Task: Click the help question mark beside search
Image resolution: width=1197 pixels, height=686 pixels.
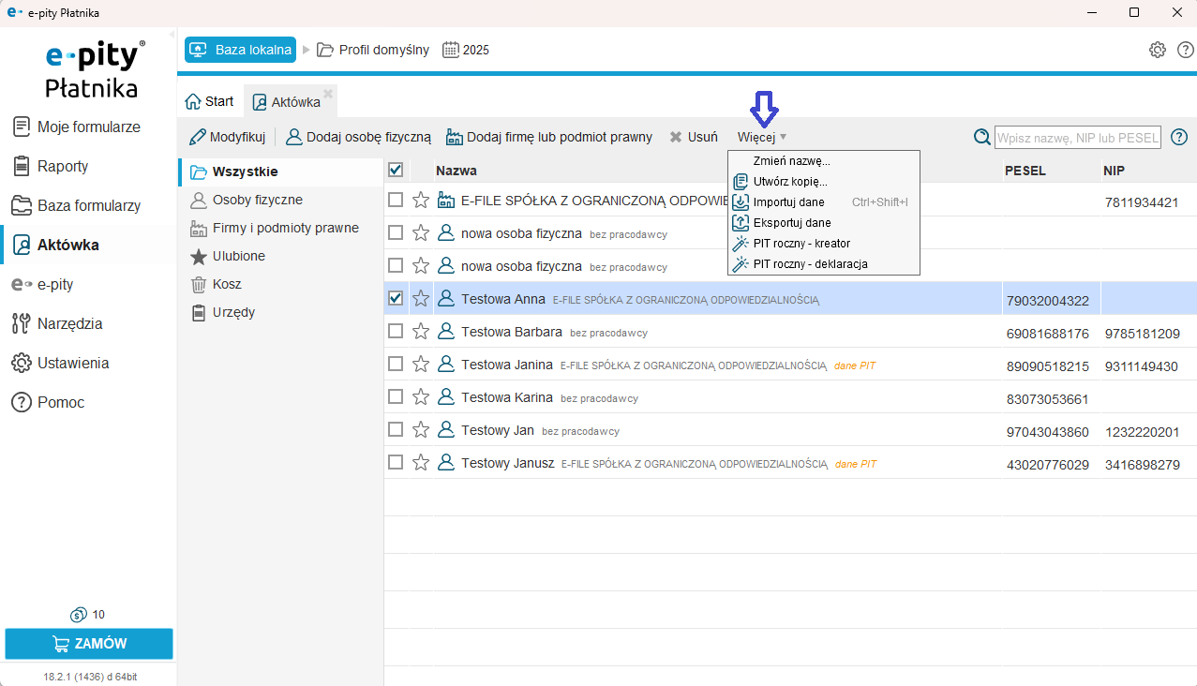Action: tap(1179, 138)
